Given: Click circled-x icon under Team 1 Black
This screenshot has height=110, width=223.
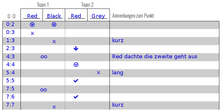Looking at the screenshot, I should (54, 25).
